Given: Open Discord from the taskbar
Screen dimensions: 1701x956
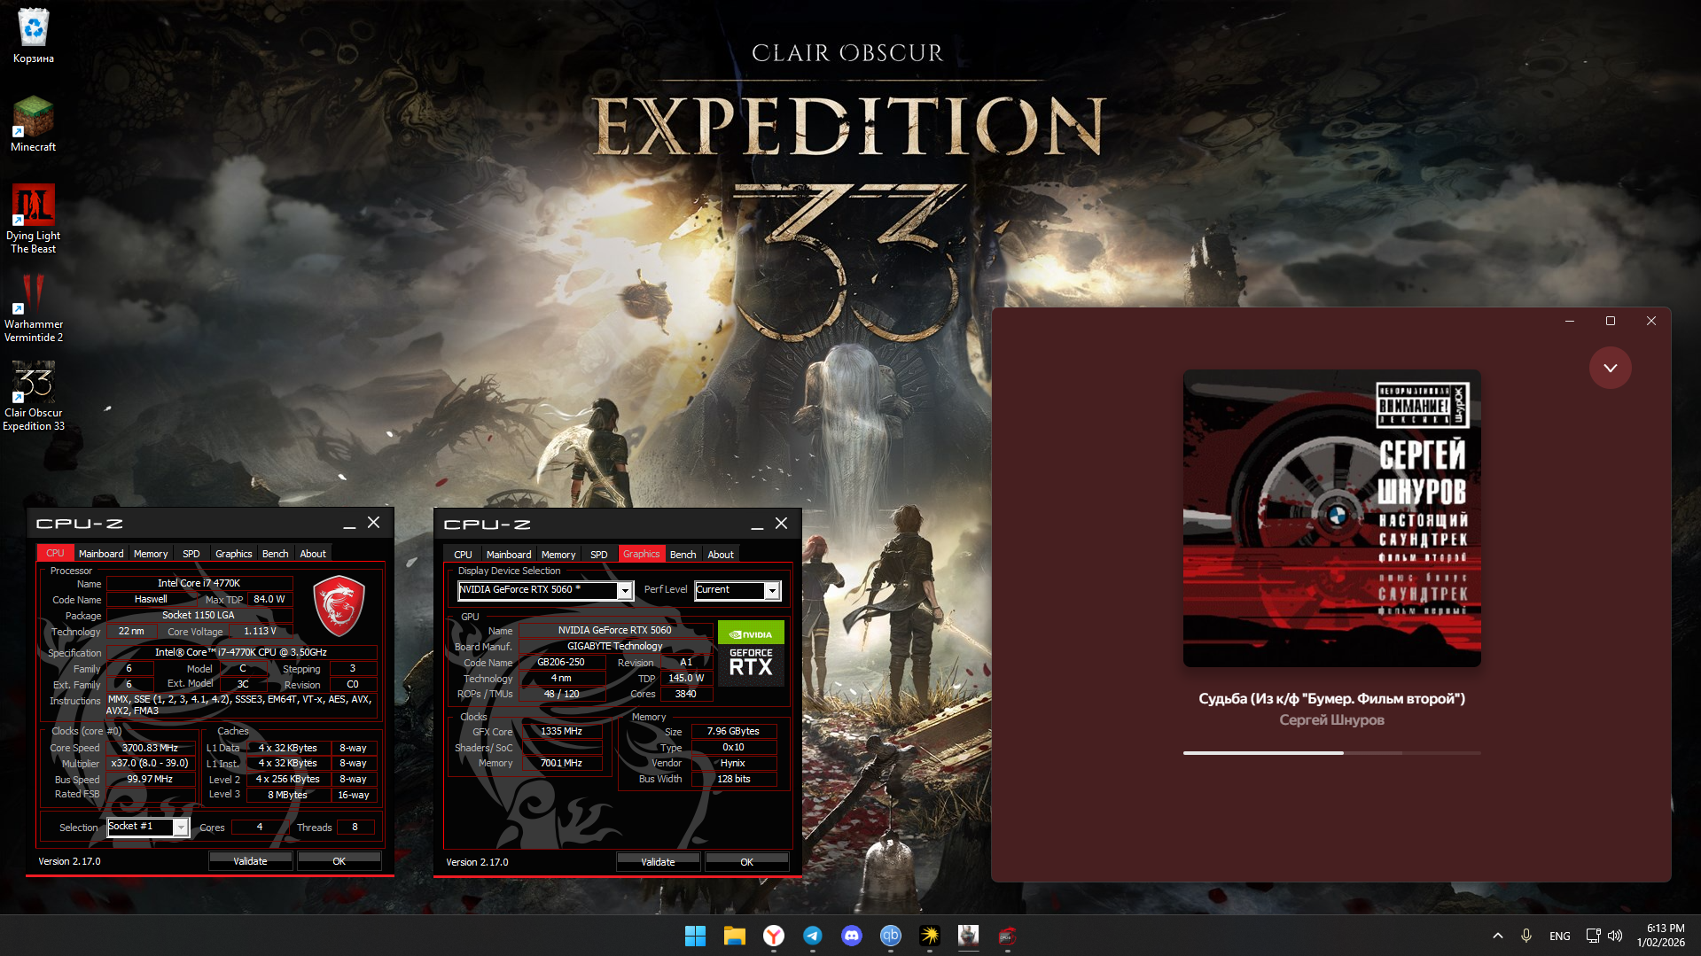Looking at the screenshot, I should click(851, 936).
